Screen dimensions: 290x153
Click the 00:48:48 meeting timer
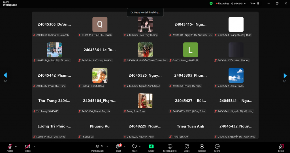pyautogui.click(x=238, y=3)
